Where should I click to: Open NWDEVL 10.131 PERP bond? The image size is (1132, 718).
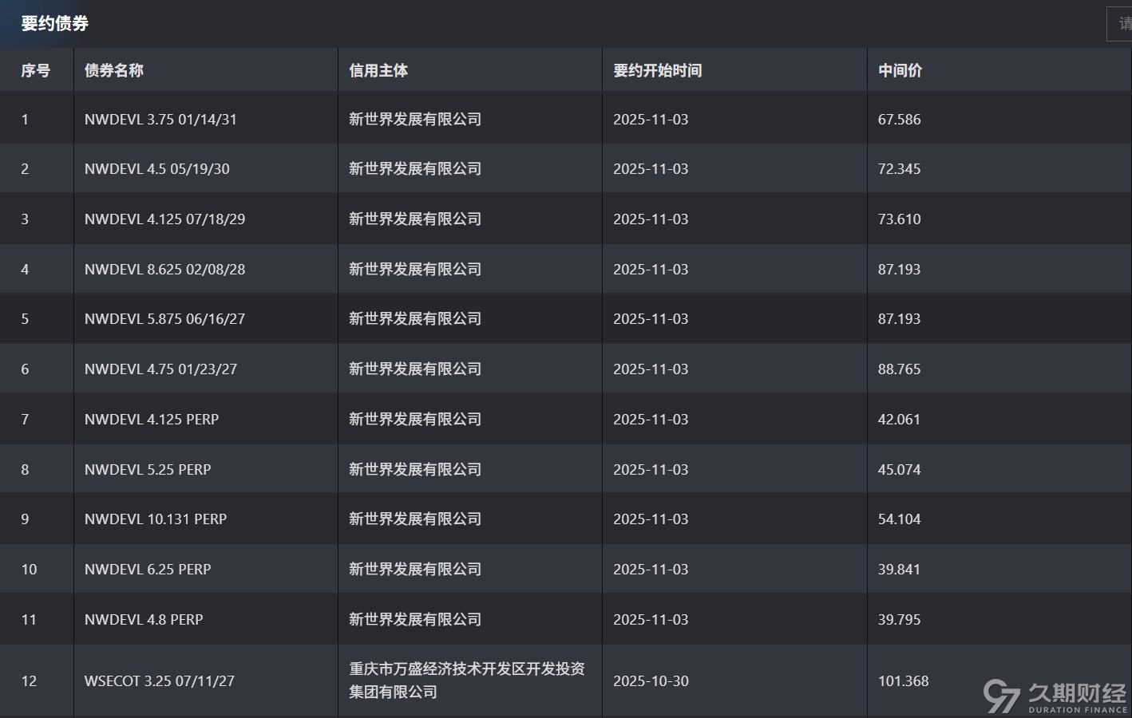coord(155,519)
